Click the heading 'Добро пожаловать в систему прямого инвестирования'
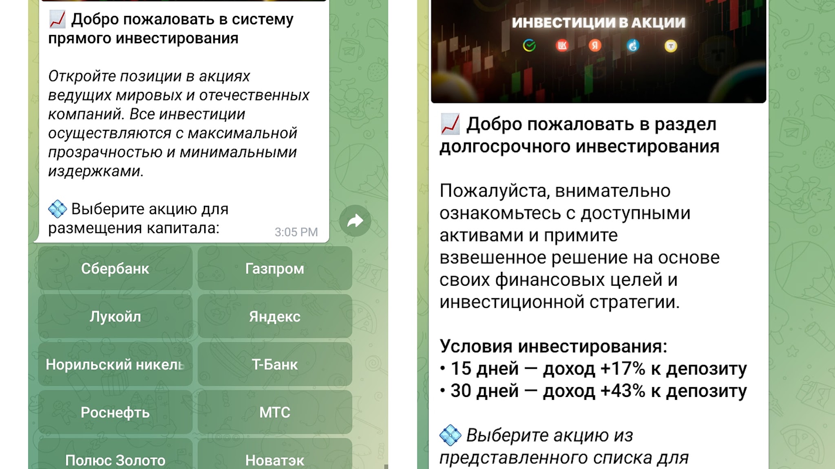 coord(171,29)
